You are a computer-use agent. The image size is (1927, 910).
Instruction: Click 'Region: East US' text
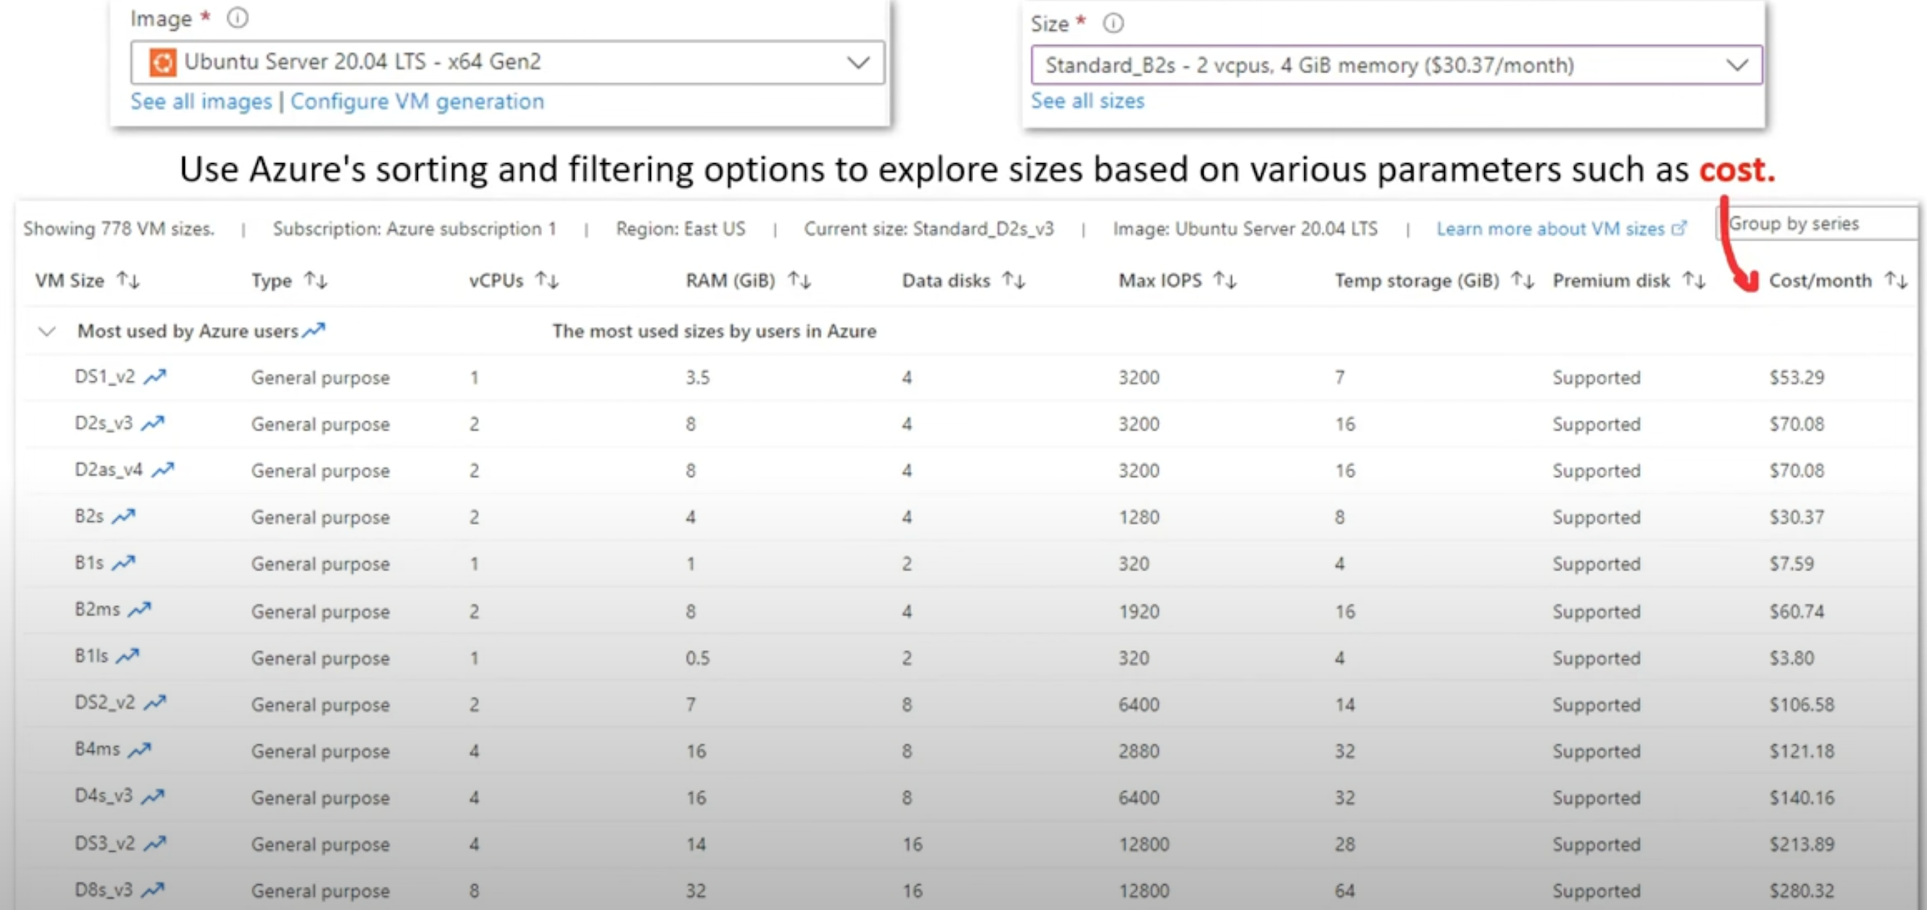(x=681, y=229)
